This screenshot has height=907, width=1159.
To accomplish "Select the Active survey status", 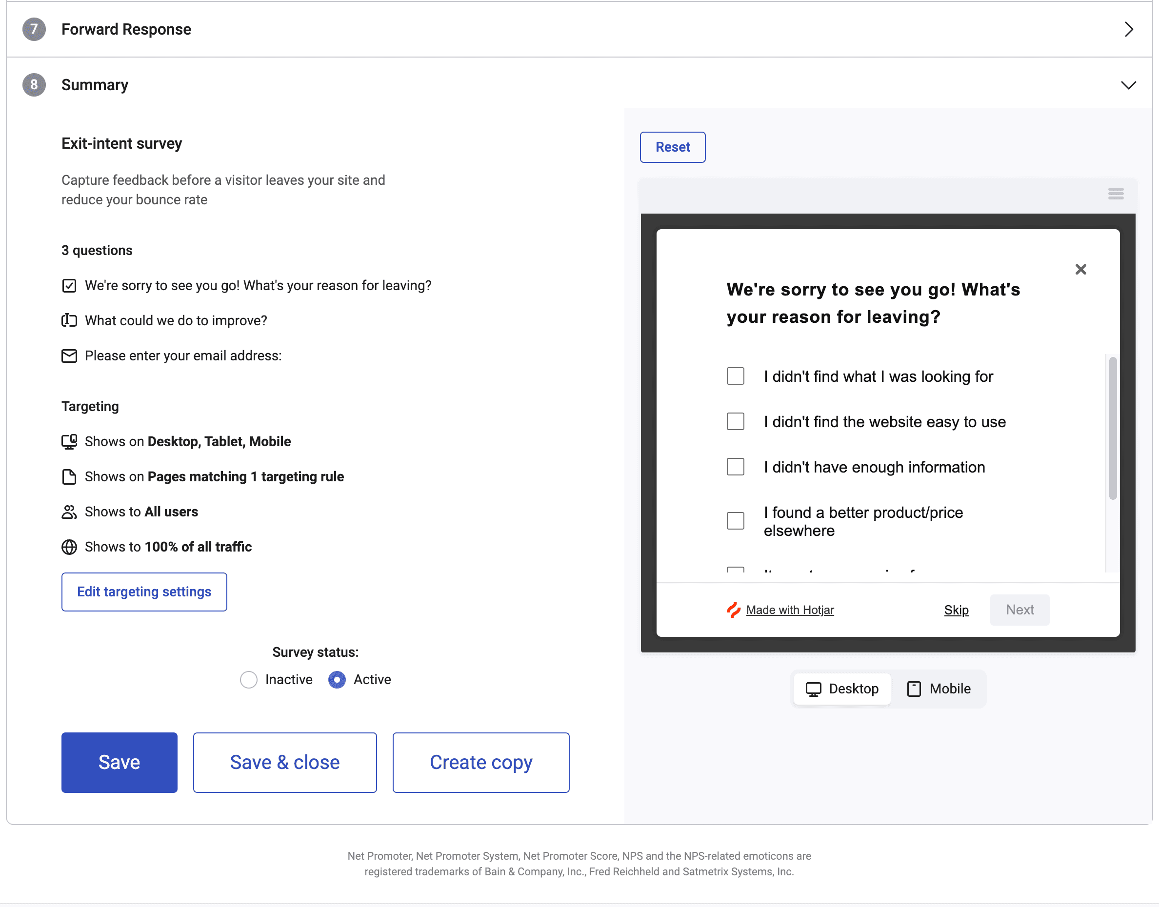I will click(x=337, y=680).
